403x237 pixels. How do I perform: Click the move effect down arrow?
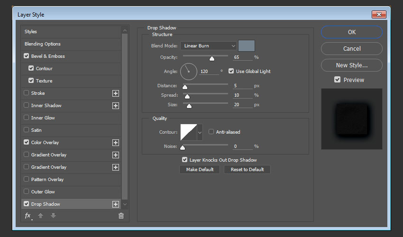click(x=53, y=216)
